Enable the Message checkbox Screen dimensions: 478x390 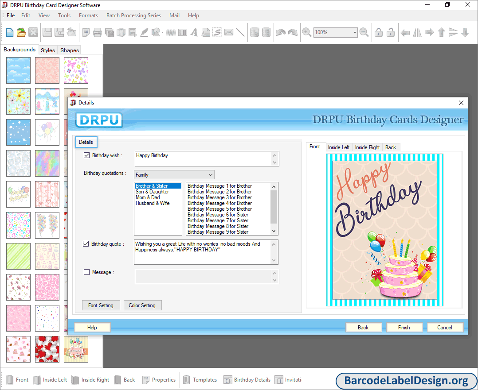pos(86,272)
